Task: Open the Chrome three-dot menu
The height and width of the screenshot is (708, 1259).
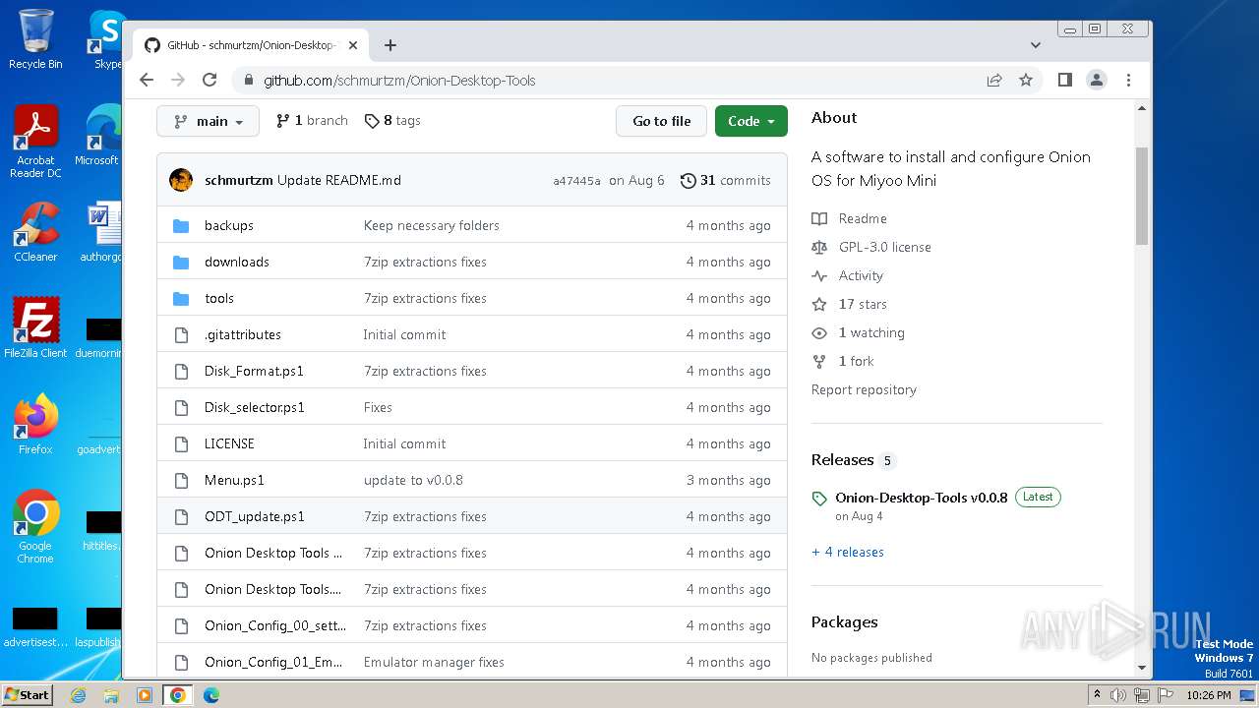Action: (1128, 81)
